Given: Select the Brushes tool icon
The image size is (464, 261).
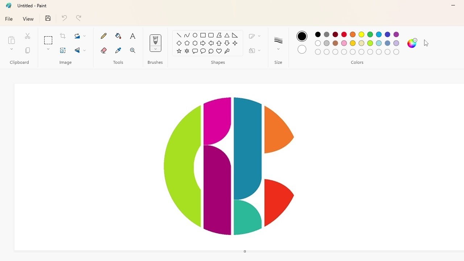Looking at the screenshot, I should click(156, 40).
